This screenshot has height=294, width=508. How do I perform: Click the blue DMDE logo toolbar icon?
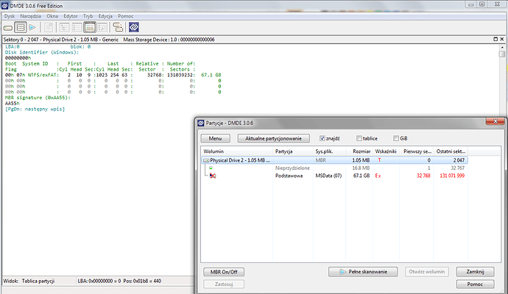coord(134,27)
